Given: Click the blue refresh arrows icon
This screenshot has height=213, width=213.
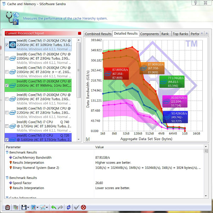Looking at the screenshot, I should (69, 207).
